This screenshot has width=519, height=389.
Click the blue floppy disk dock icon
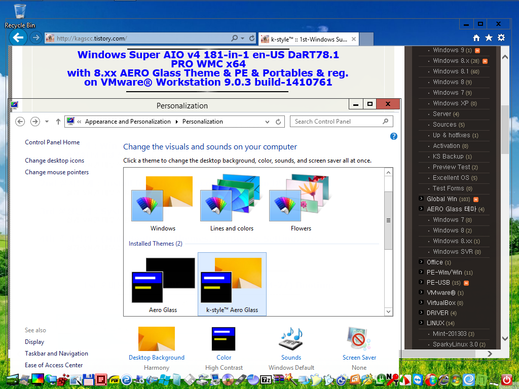coord(88,380)
